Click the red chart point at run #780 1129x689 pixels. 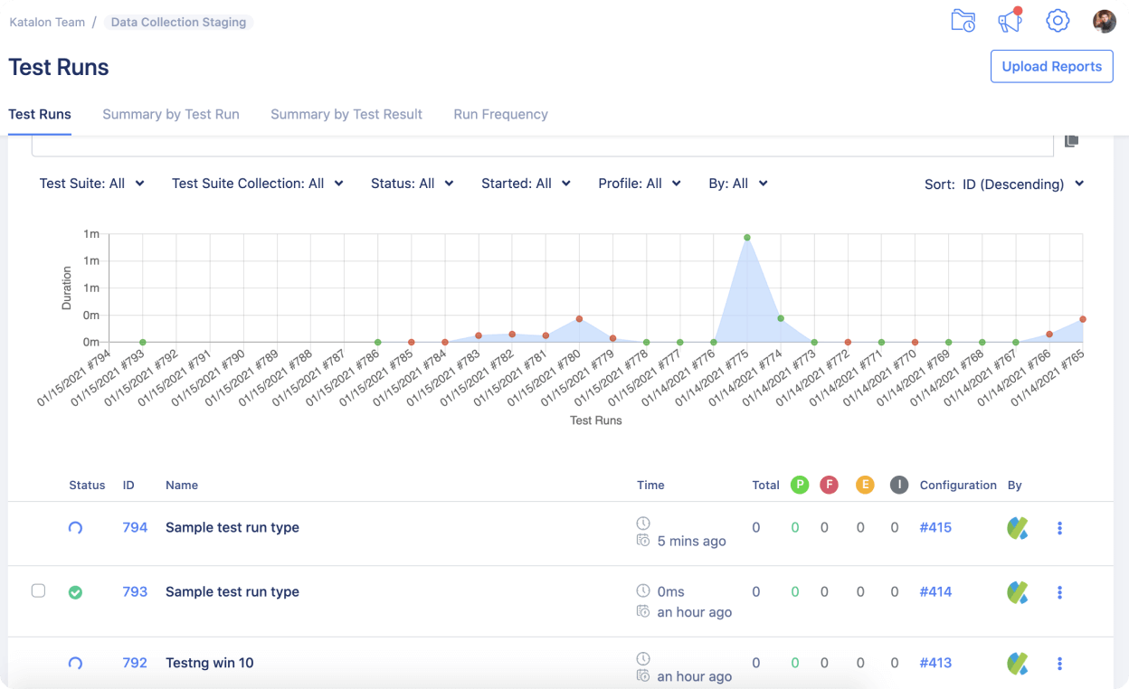coord(579,319)
